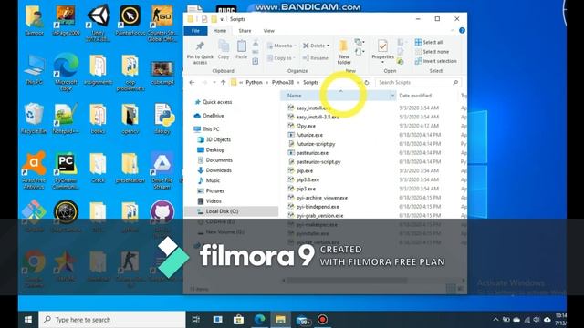The image size is (584, 328).
Task: Go up one folder level arrow
Action: click(x=223, y=83)
